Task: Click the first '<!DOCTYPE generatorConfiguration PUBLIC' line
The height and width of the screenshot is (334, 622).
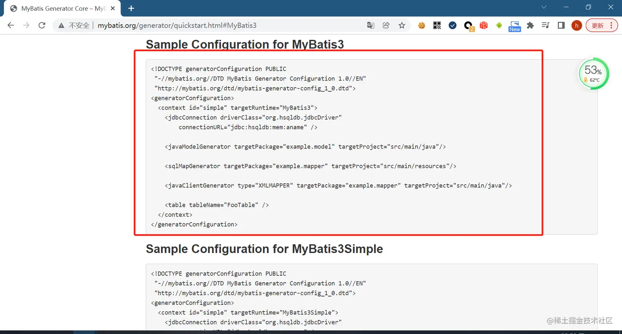Action: tap(218, 69)
